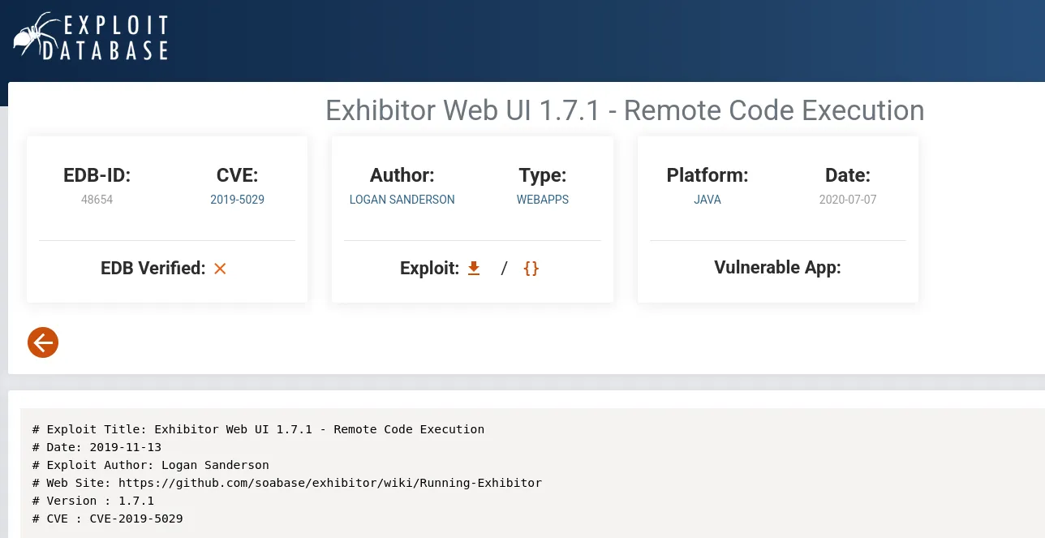Open author LOGAN SANDERSON's profile link
Screen dimensions: 1045x538
(x=402, y=200)
